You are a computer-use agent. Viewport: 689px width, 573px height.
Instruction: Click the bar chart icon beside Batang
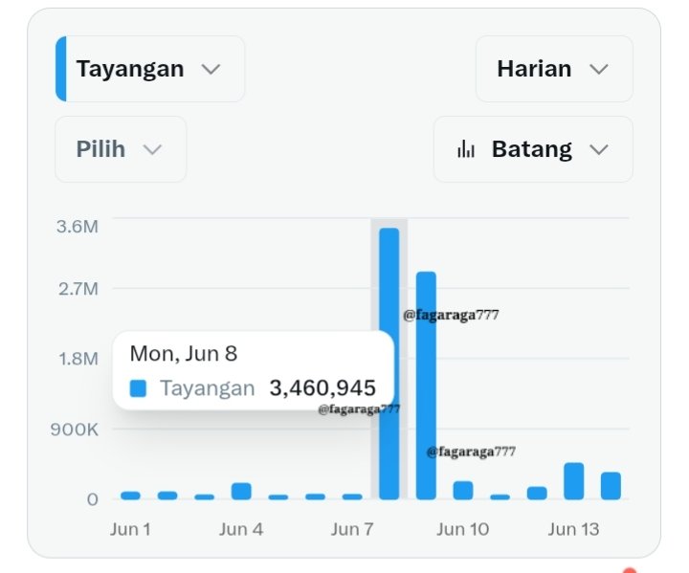click(x=466, y=149)
